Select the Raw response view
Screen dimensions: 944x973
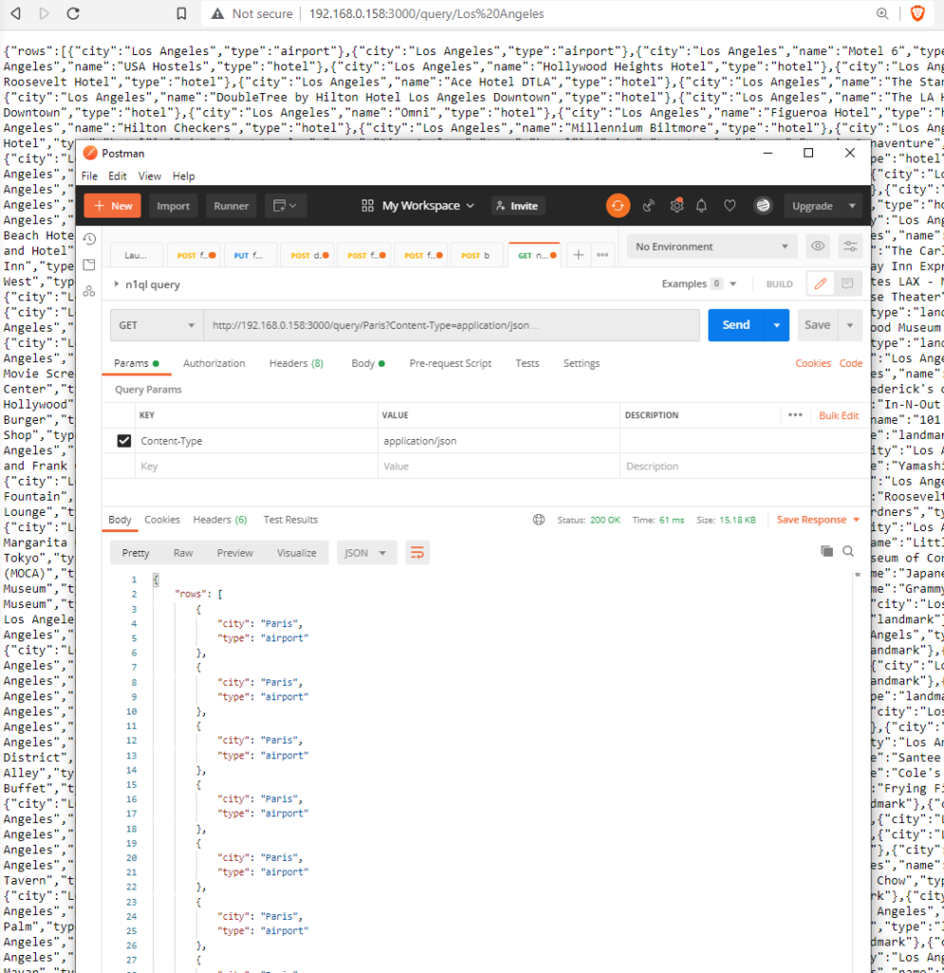pyautogui.click(x=183, y=553)
